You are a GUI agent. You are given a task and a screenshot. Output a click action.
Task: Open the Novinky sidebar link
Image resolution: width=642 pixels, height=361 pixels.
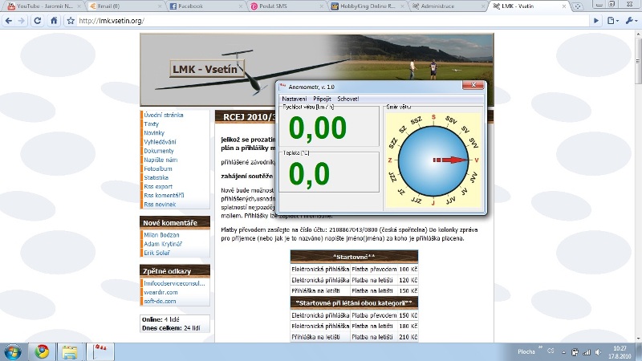click(154, 133)
